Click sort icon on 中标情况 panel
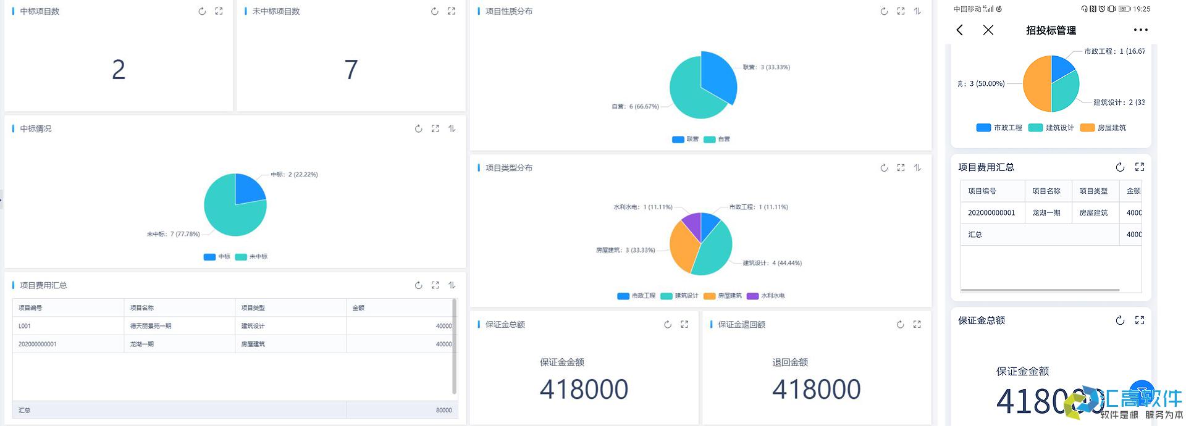 click(452, 128)
